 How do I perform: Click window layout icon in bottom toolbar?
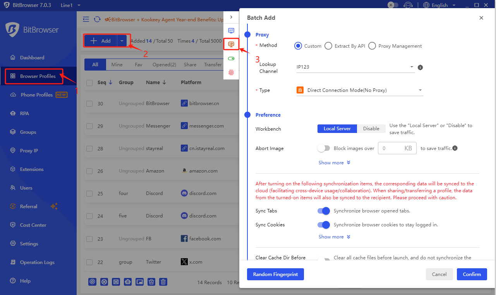click(x=140, y=282)
